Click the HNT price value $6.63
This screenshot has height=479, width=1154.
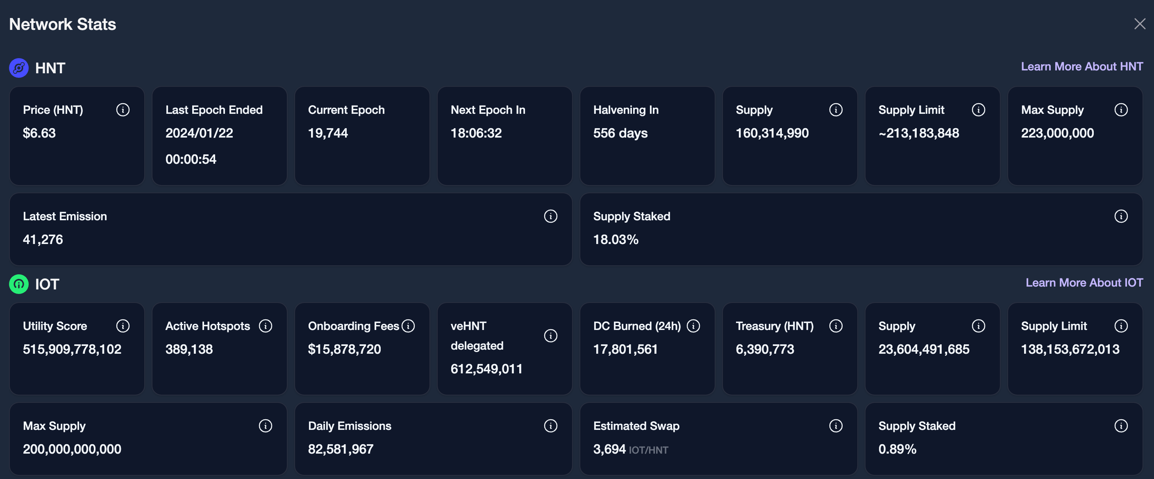pos(39,133)
